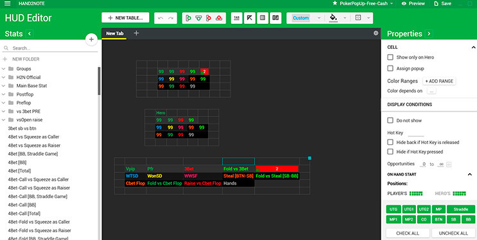The width and height of the screenshot is (477, 240).
Task: Click the blue resize handle of the table
Action: (x=310, y=158)
